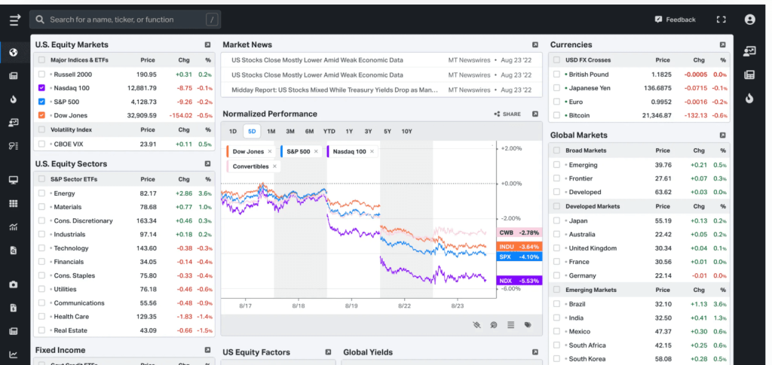Click the search name or ticker field
This screenshot has height=365, width=772.
pyautogui.click(x=125, y=20)
